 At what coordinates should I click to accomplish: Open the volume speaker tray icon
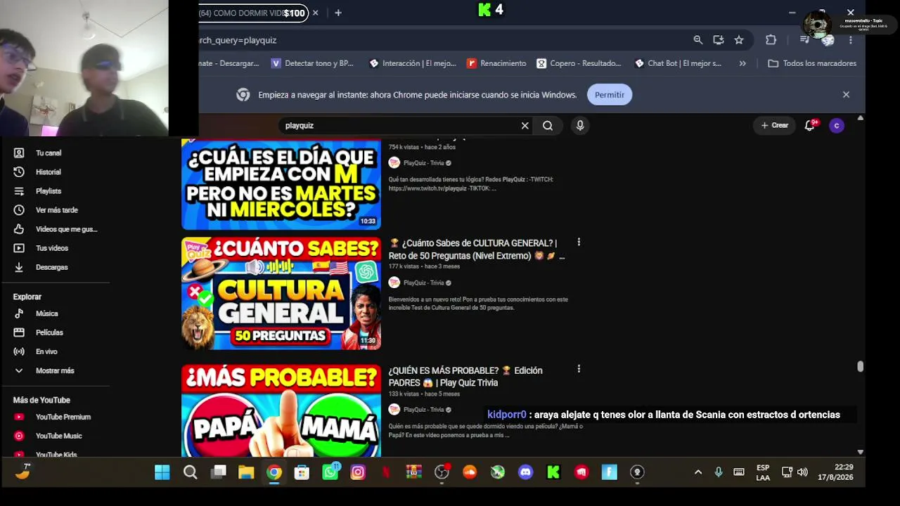(x=802, y=472)
